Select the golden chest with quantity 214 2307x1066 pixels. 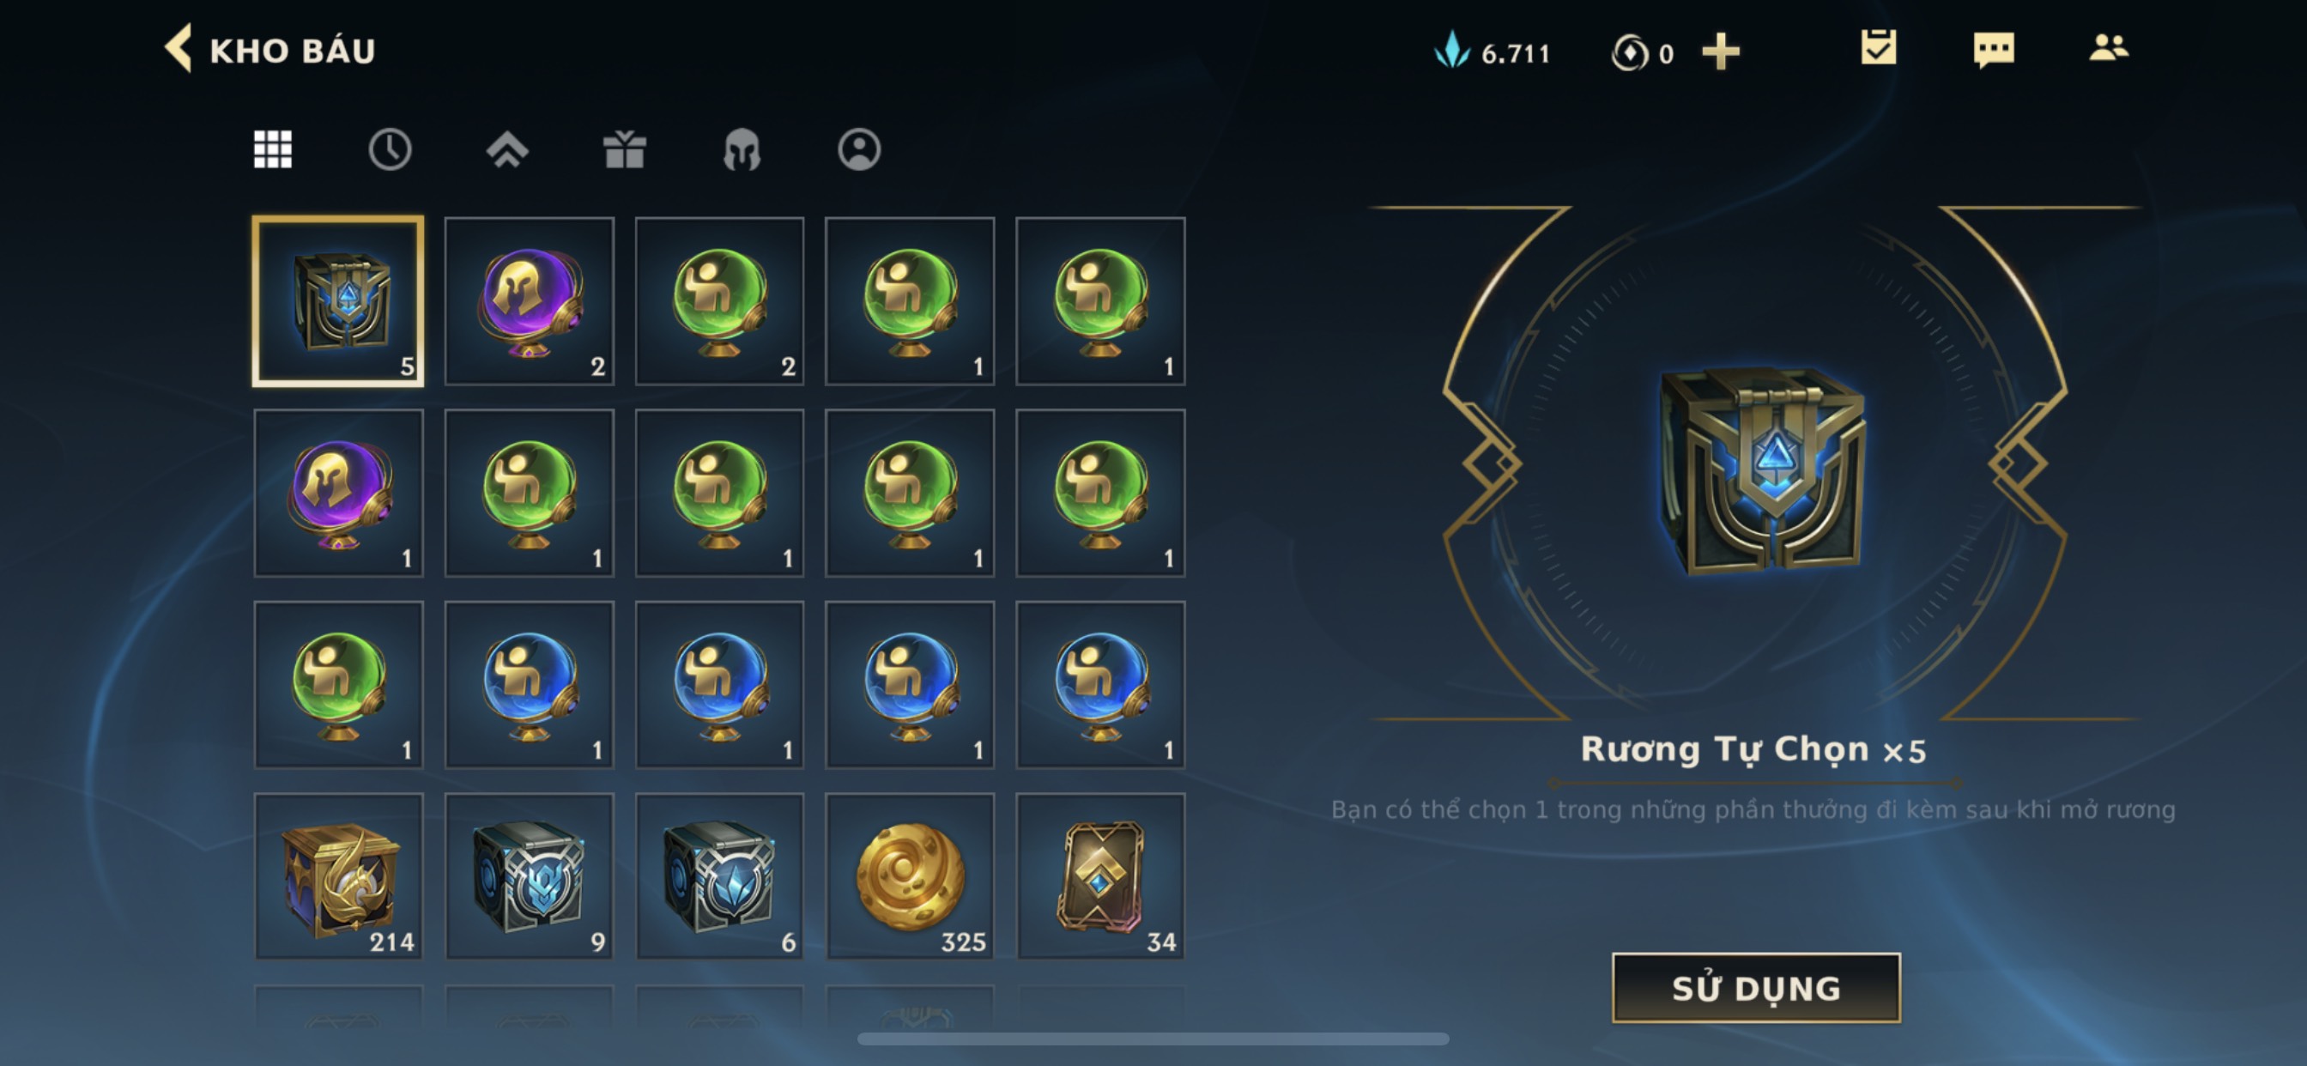pyautogui.click(x=337, y=876)
